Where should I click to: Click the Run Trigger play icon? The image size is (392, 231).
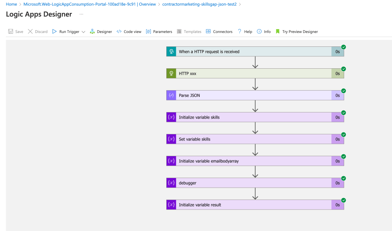coord(54,31)
